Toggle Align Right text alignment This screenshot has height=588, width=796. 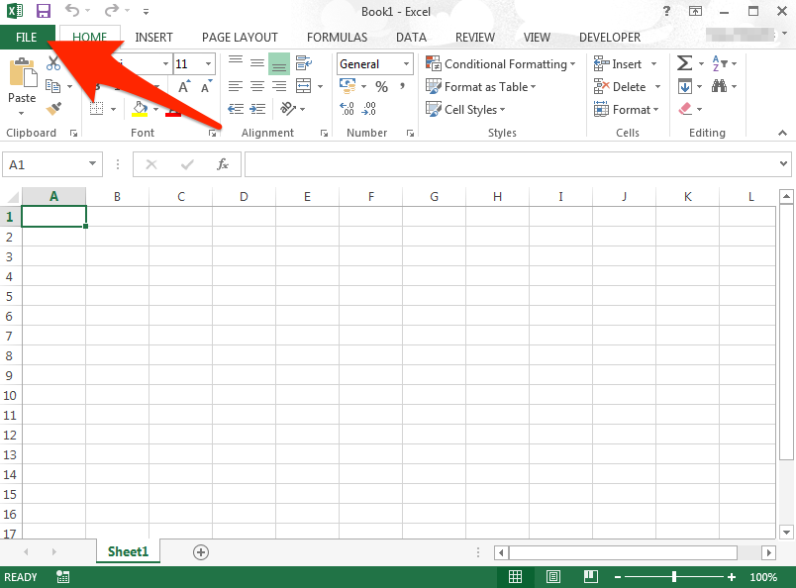click(x=279, y=86)
